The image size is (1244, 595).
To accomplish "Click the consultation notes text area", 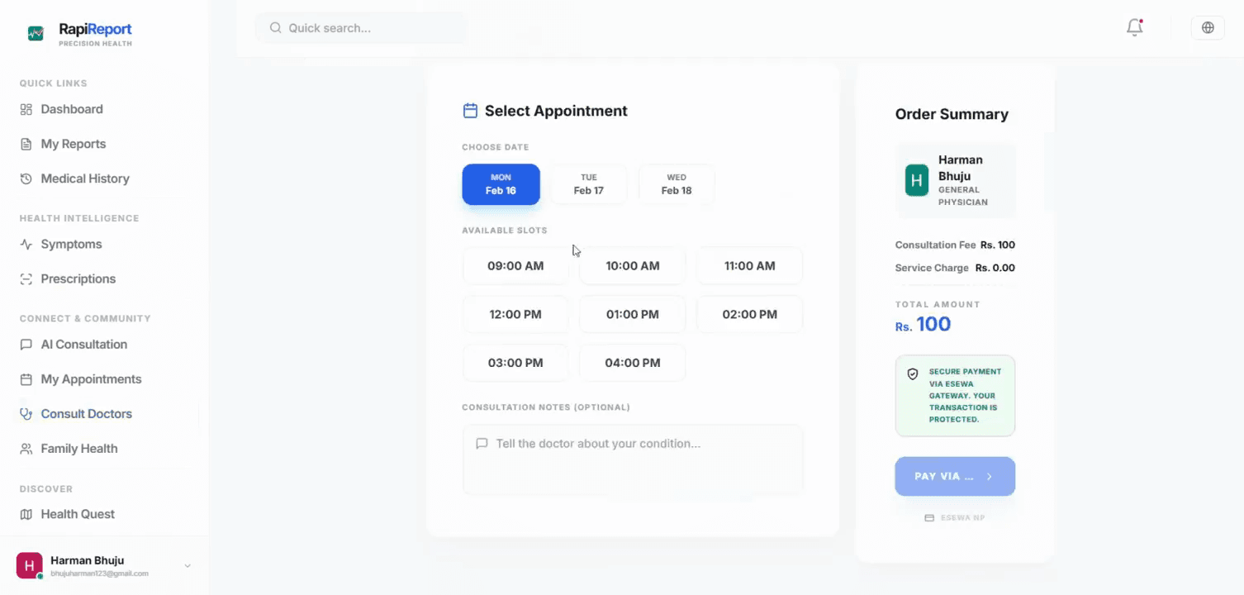I will pos(633,460).
